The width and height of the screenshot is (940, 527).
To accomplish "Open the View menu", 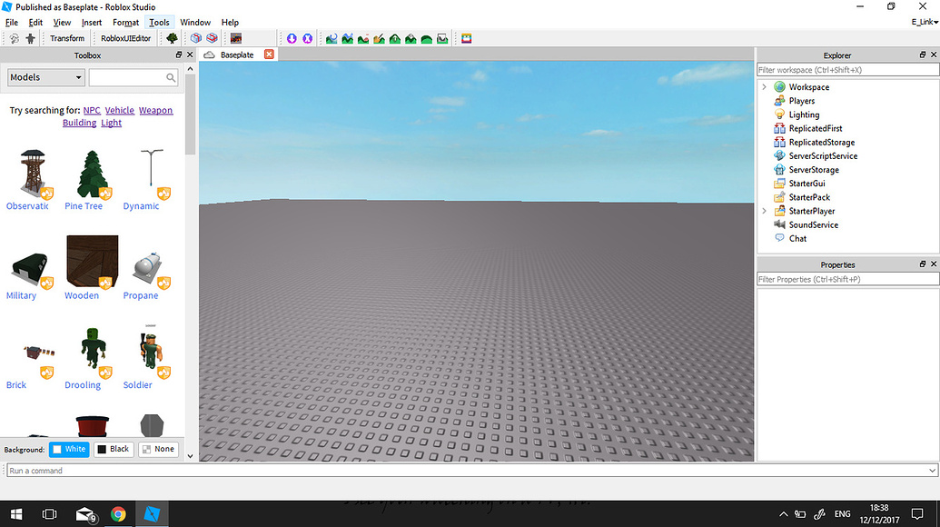I will point(62,22).
